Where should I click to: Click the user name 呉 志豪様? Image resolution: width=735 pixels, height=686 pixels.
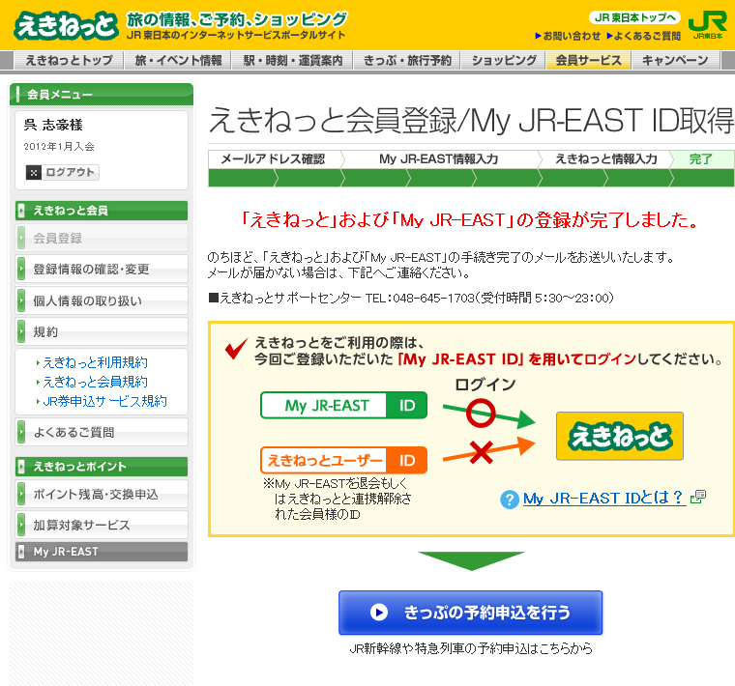tap(53, 125)
